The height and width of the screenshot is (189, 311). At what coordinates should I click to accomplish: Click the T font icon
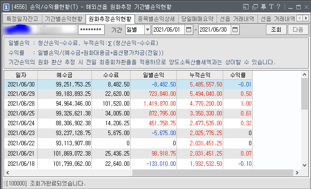pyautogui.click(x=271, y=7)
